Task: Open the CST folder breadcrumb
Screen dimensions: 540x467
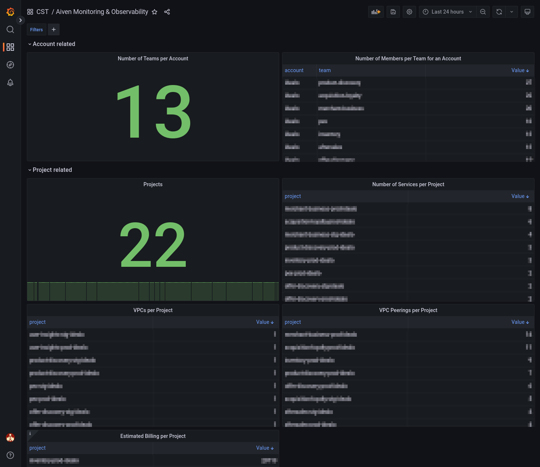Action: 42,12
